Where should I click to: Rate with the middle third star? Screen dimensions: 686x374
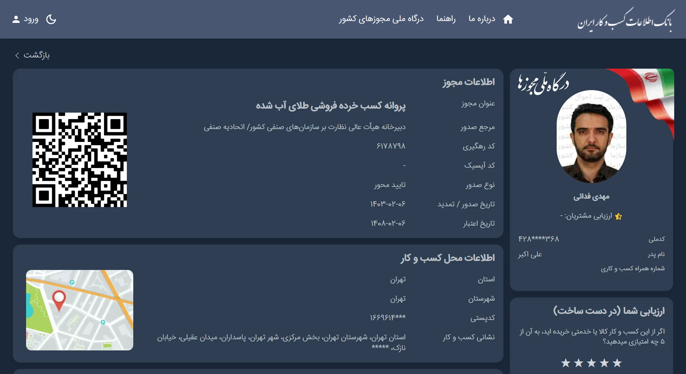pyautogui.click(x=591, y=363)
